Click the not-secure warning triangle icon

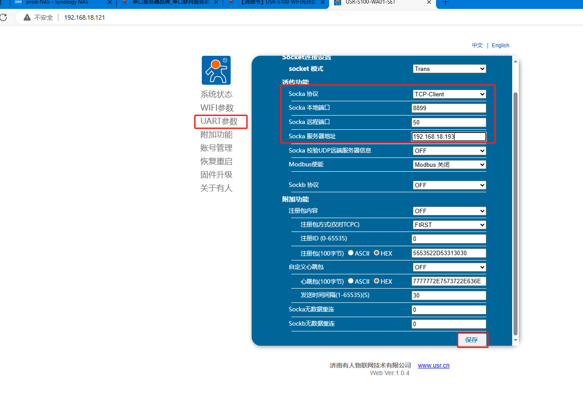(x=27, y=17)
